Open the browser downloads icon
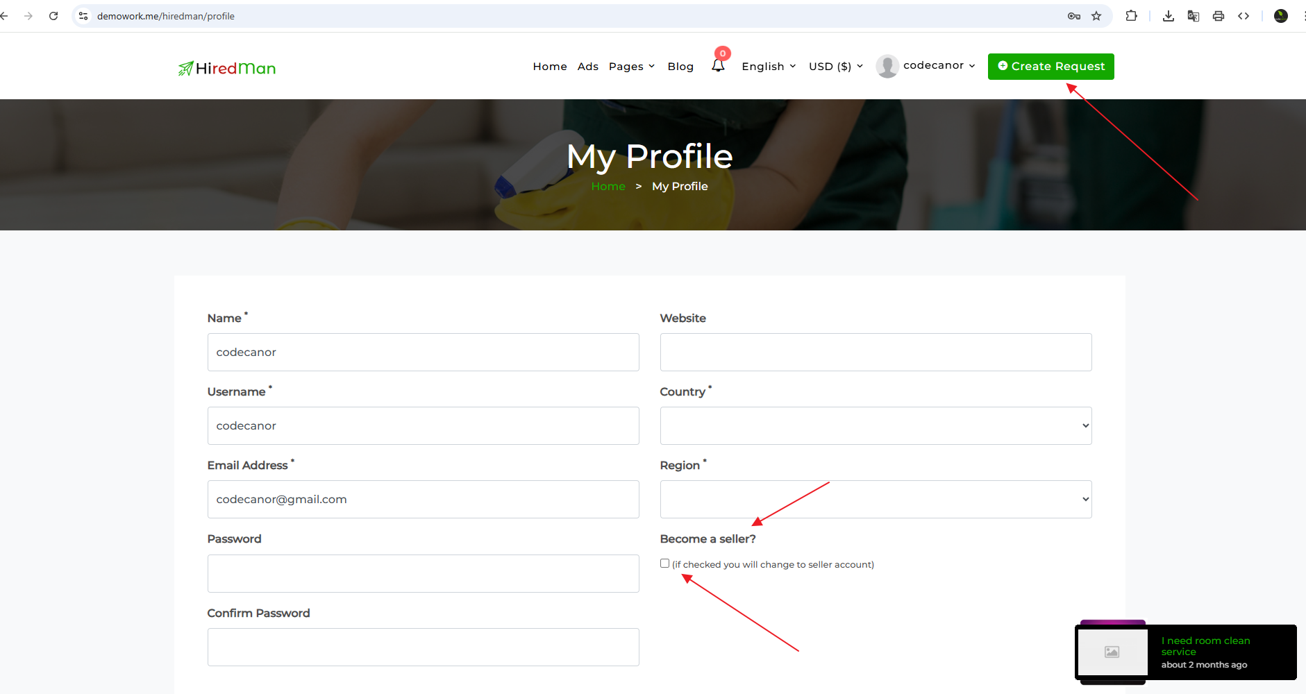This screenshot has width=1306, height=694. tap(1169, 16)
